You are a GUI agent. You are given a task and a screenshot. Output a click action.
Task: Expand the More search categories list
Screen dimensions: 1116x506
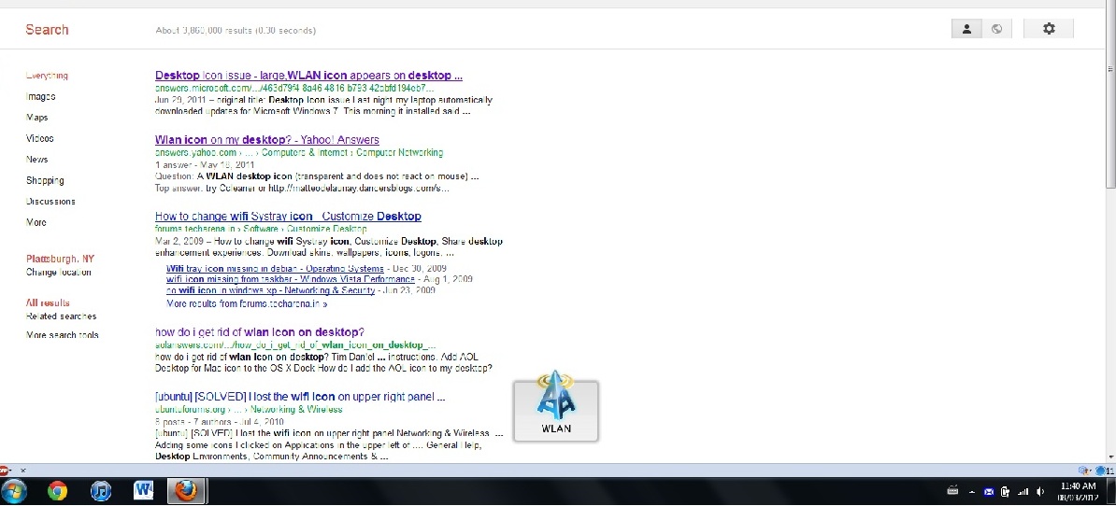(x=36, y=223)
